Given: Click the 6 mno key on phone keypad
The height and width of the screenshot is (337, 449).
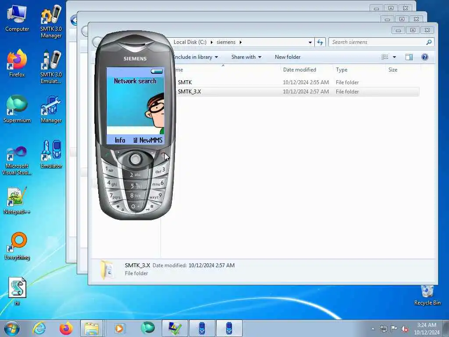Looking at the screenshot, I should [x=158, y=183].
